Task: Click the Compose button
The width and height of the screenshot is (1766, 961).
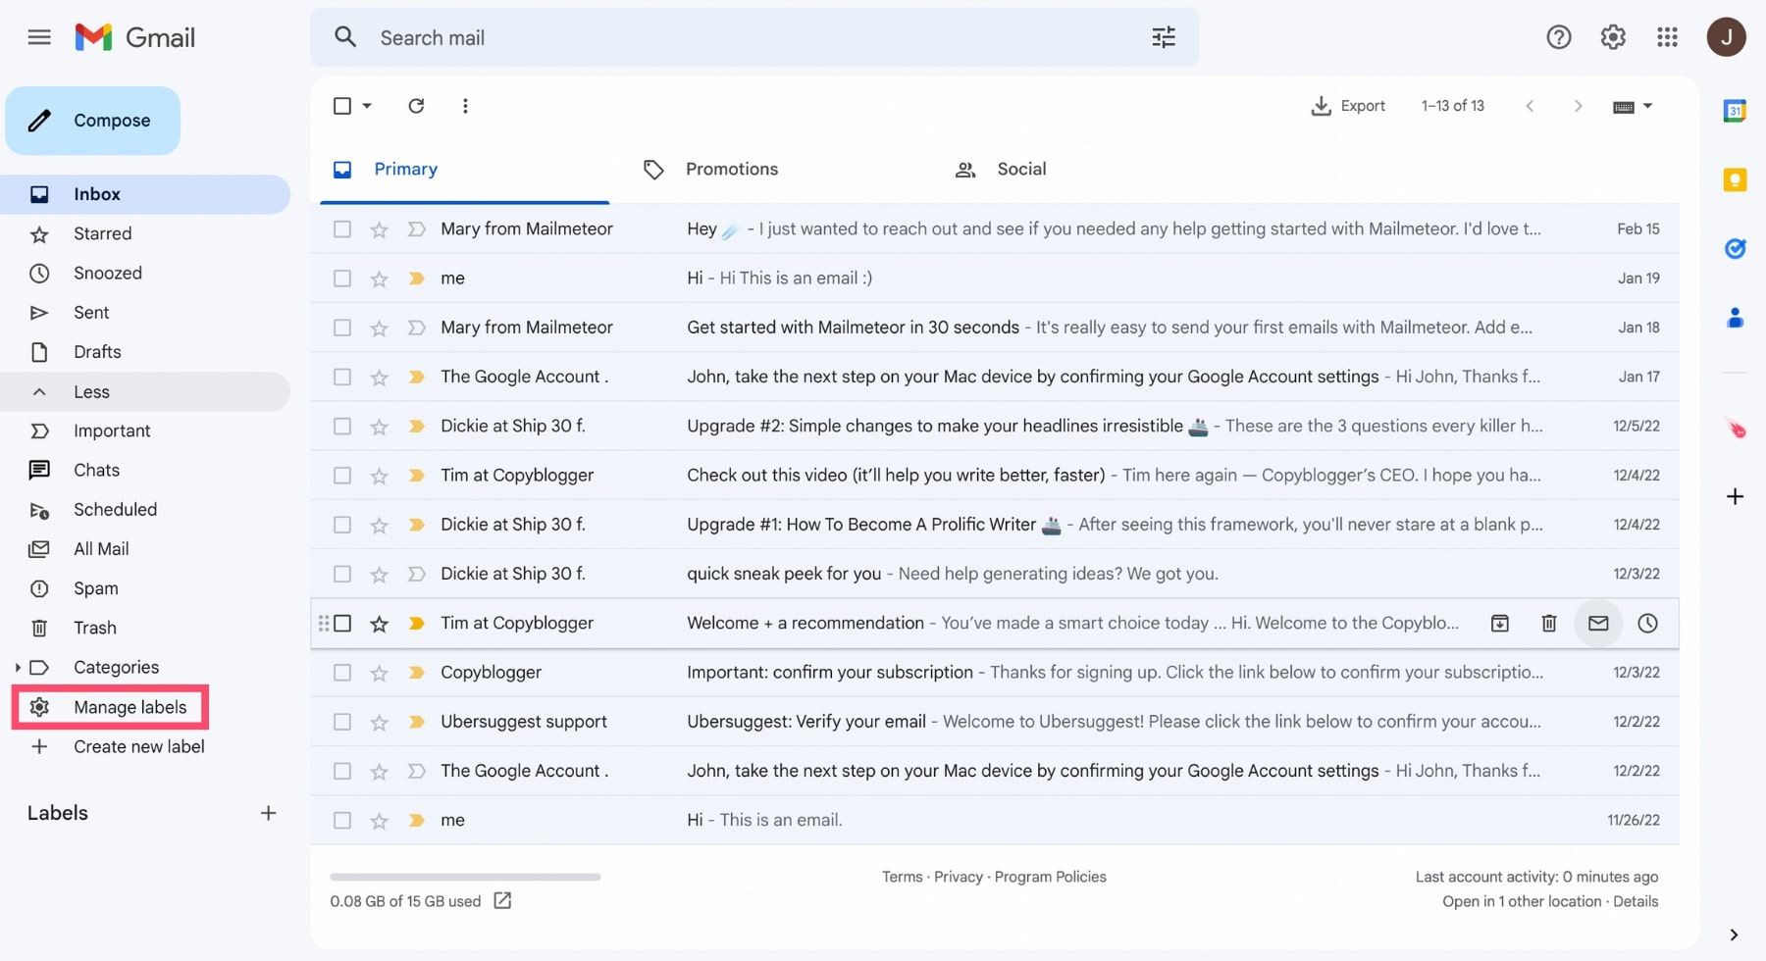Action: (93, 121)
